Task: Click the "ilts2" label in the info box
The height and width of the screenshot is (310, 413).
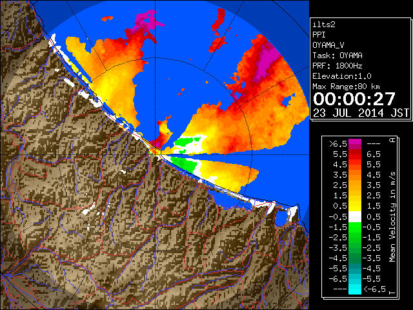Action: tap(324, 25)
